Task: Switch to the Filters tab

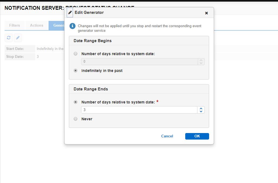Action: click(x=14, y=25)
